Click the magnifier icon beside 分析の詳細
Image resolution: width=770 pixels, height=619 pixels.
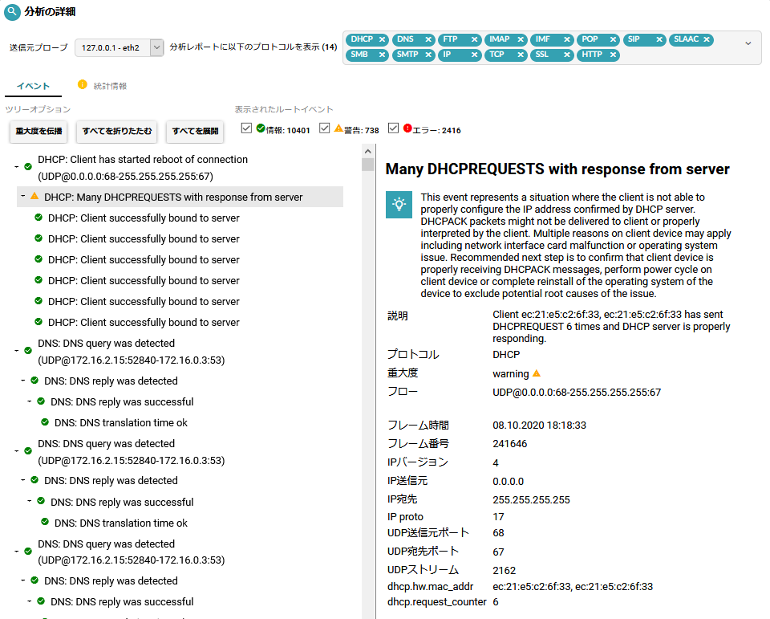(x=12, y=12)
